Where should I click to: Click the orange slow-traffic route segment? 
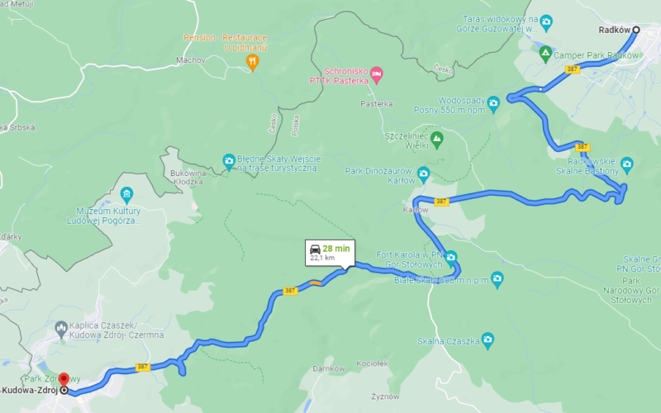click(316, 283)
